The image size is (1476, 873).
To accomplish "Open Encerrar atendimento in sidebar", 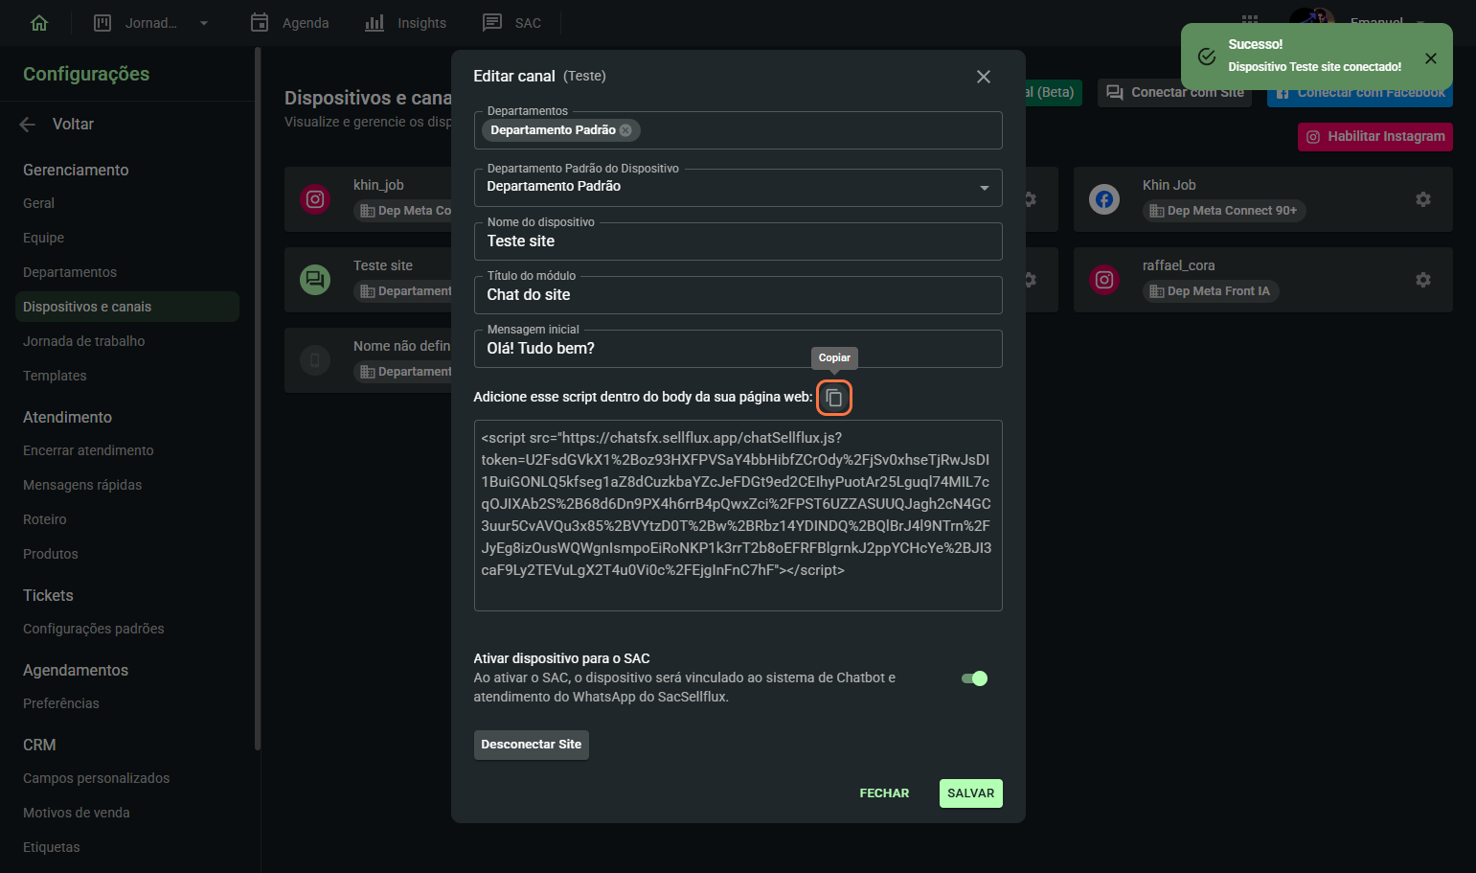I will [88, 450].
